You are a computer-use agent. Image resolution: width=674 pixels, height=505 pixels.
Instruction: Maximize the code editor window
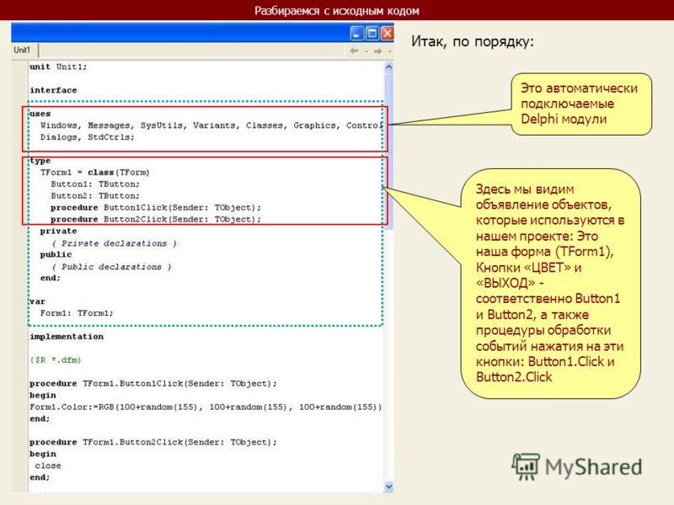[x=372, y=34]
